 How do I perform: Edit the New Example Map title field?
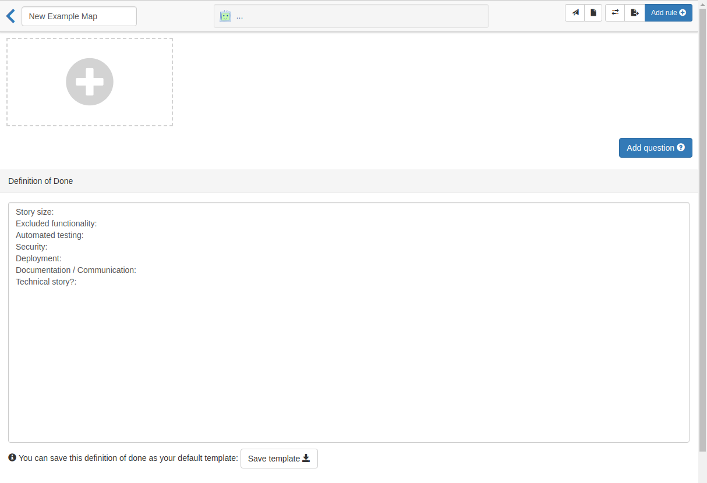tap(79, 16)
